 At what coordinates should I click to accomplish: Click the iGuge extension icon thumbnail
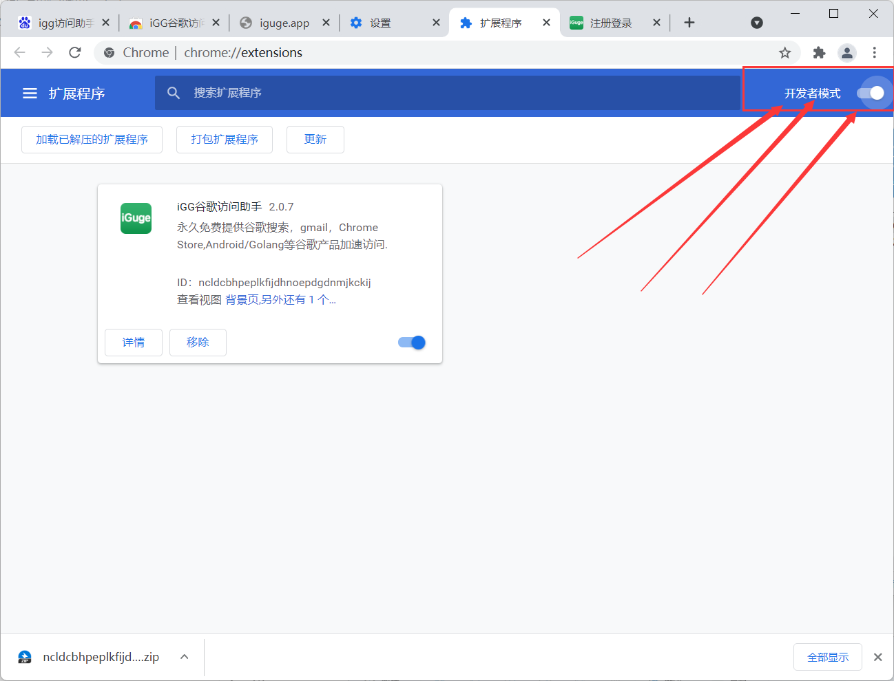tap(136, 218)
